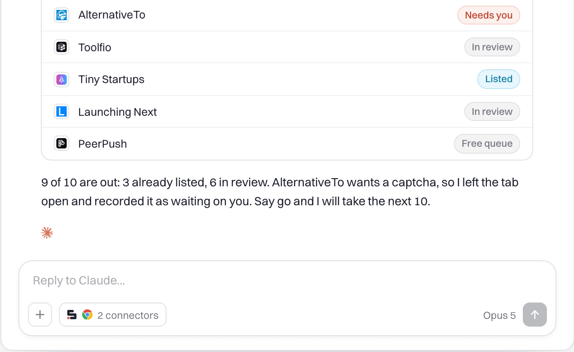
Task: Click the orange Claude spark icon
Action: point(47,233)
